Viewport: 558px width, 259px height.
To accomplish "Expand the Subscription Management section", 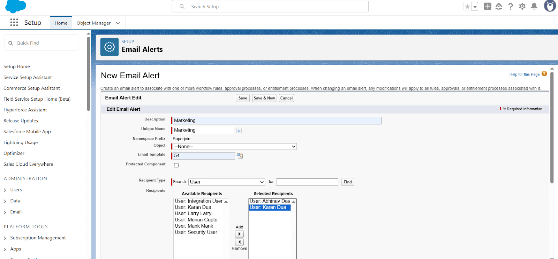I will pos(5,238).
